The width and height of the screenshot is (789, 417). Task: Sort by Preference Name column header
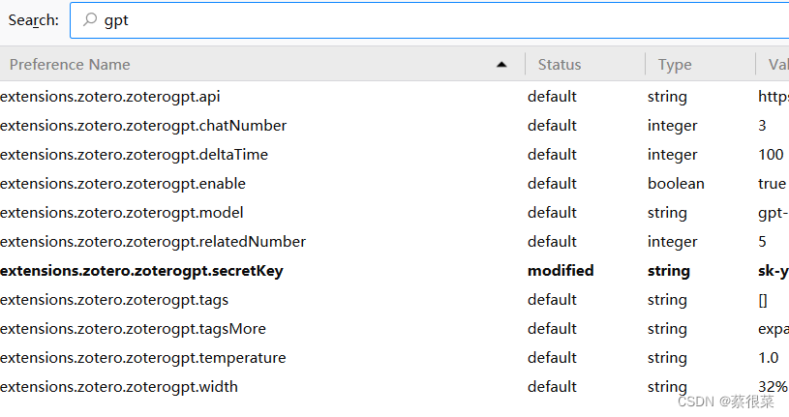[70, 65]
